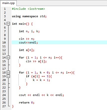Collapse the if block fold at line 19
The height and width of the screenshot is (110, 107).
[x=8, y=76]
